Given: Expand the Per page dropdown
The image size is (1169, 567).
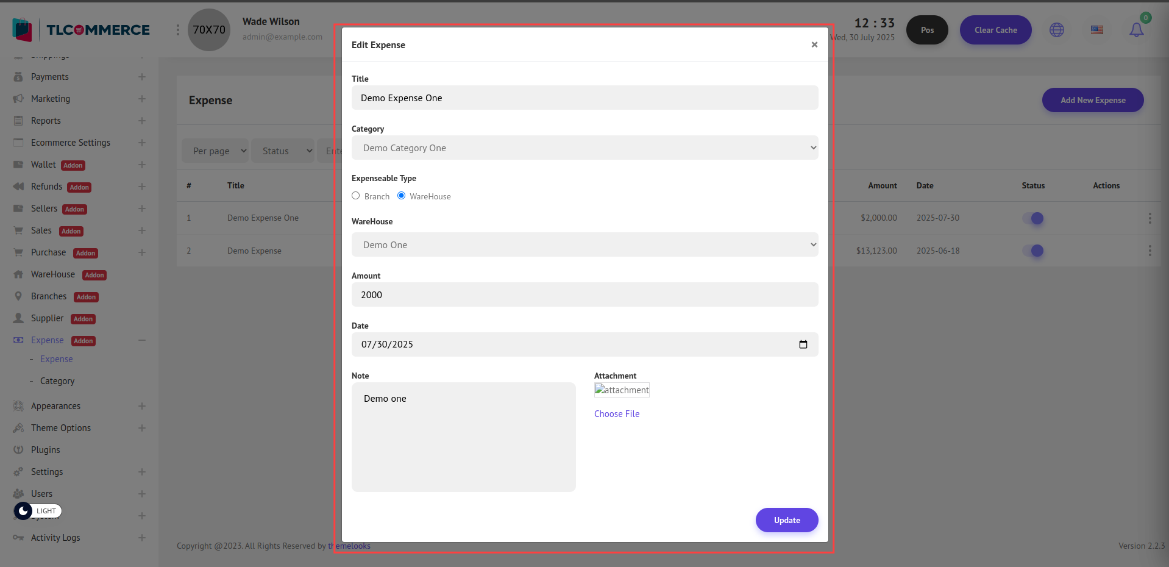Looking at the screenshot, I should coord(216,151).
